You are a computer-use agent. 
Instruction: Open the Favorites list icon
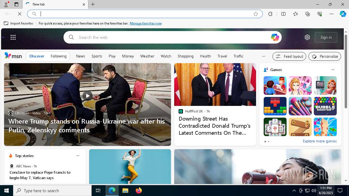pyautogui.click(x=296, y=14)
